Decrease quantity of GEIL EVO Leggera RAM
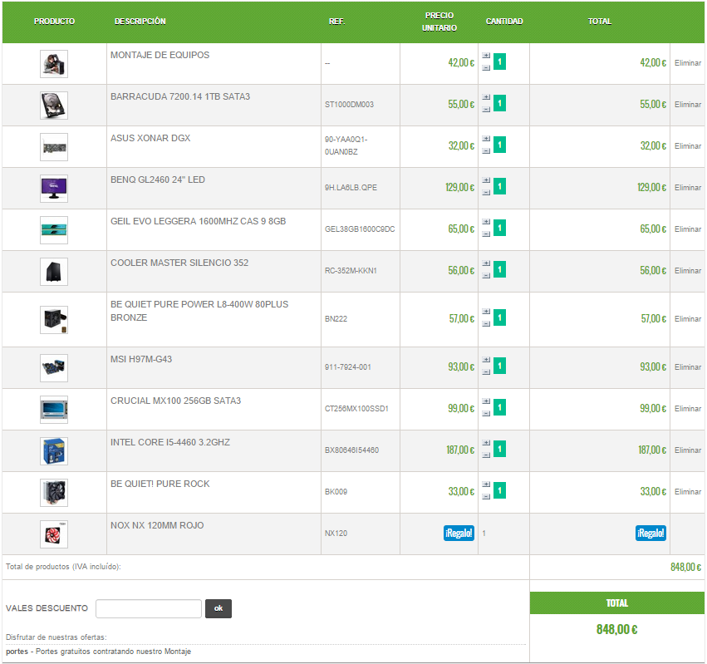Screen dimensions: 707x664 (486, 234)
